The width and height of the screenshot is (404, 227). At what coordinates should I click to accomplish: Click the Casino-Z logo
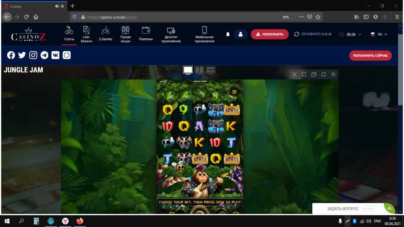pyautogui.click(x=28, y=35)
